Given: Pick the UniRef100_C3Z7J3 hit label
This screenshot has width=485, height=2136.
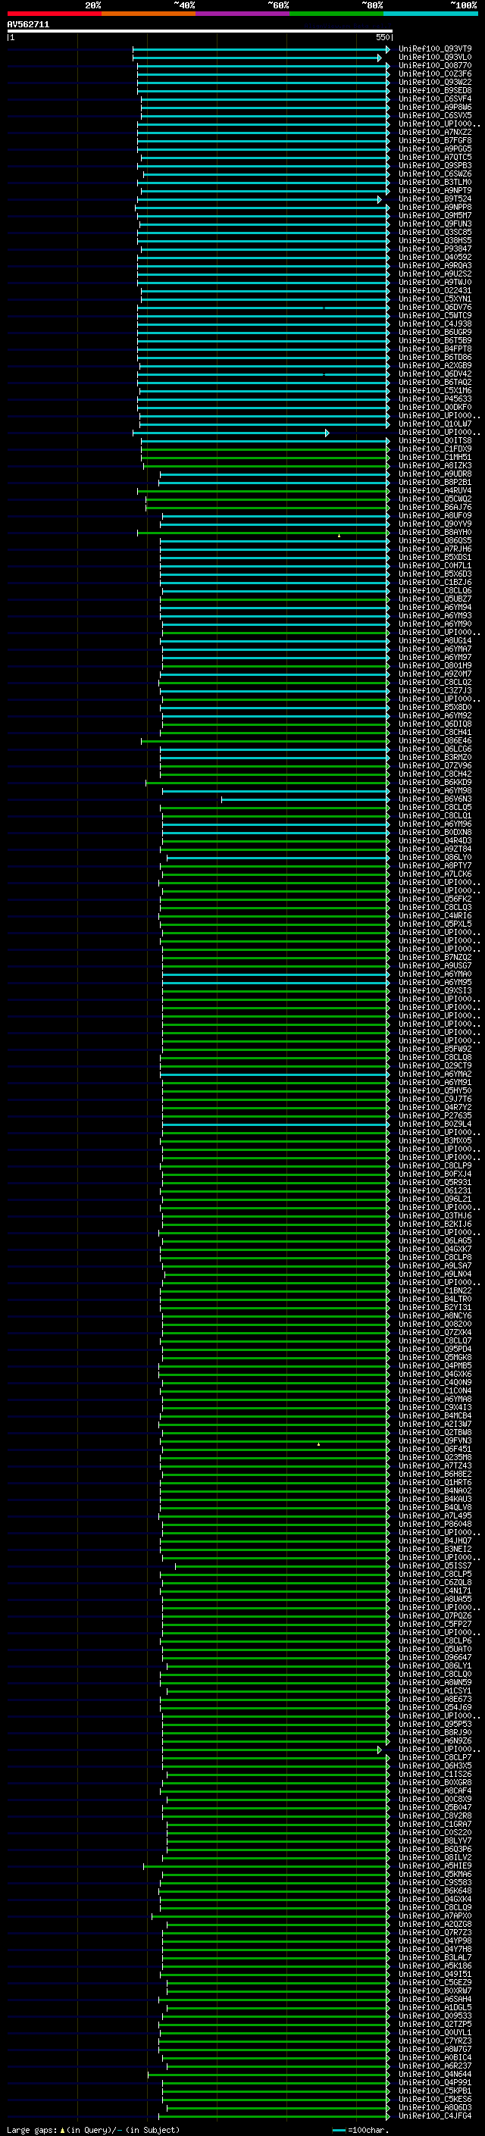Looking at the screenshot, I should pos(435,691).
